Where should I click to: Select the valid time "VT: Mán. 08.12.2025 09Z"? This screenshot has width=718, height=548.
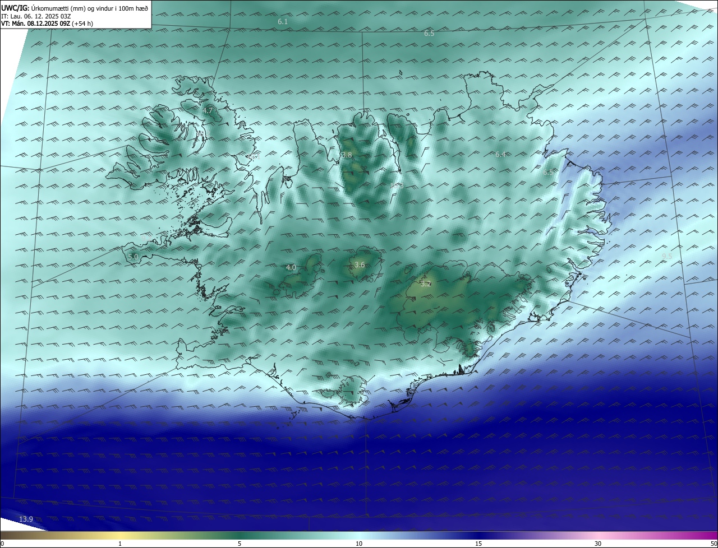point(35,24)
